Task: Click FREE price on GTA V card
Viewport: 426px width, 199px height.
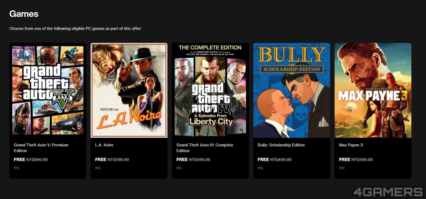Action: 20,160
